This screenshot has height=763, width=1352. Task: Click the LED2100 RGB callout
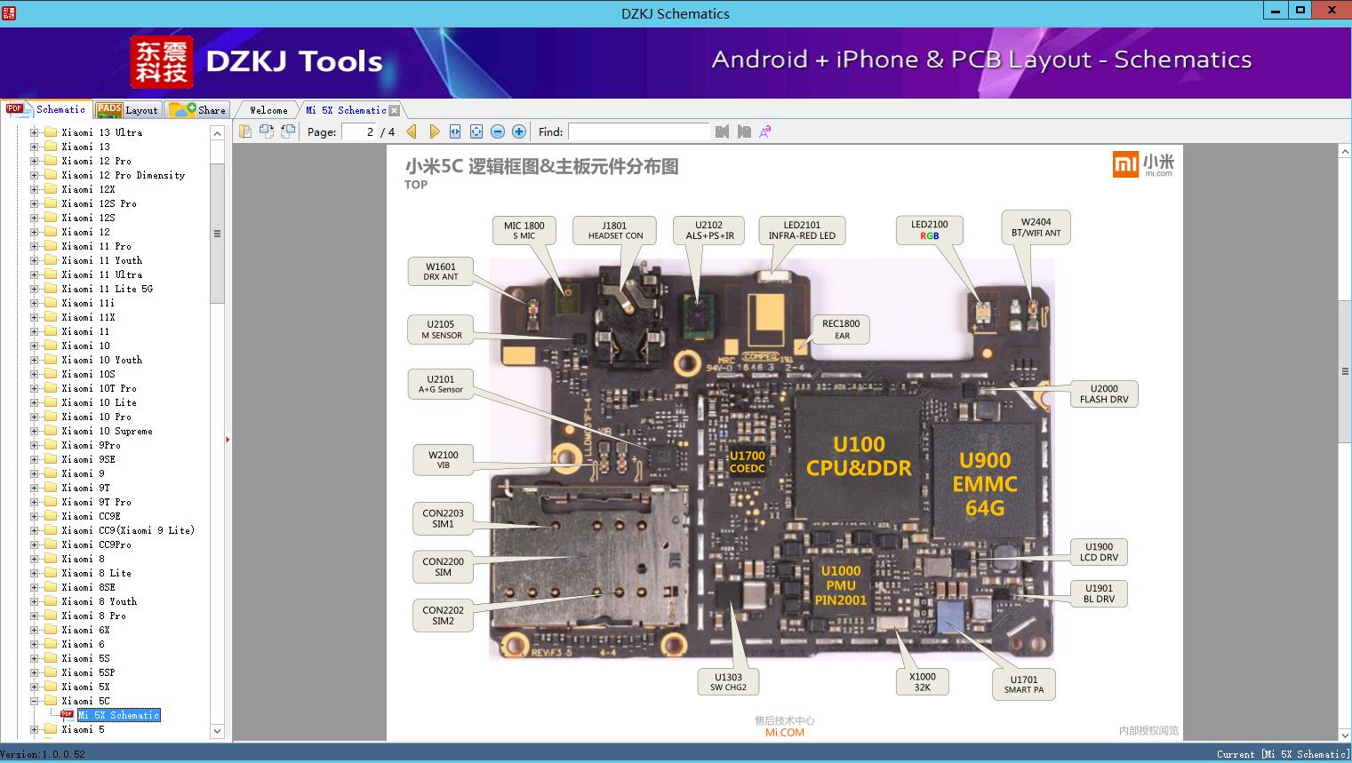point(929,230)
